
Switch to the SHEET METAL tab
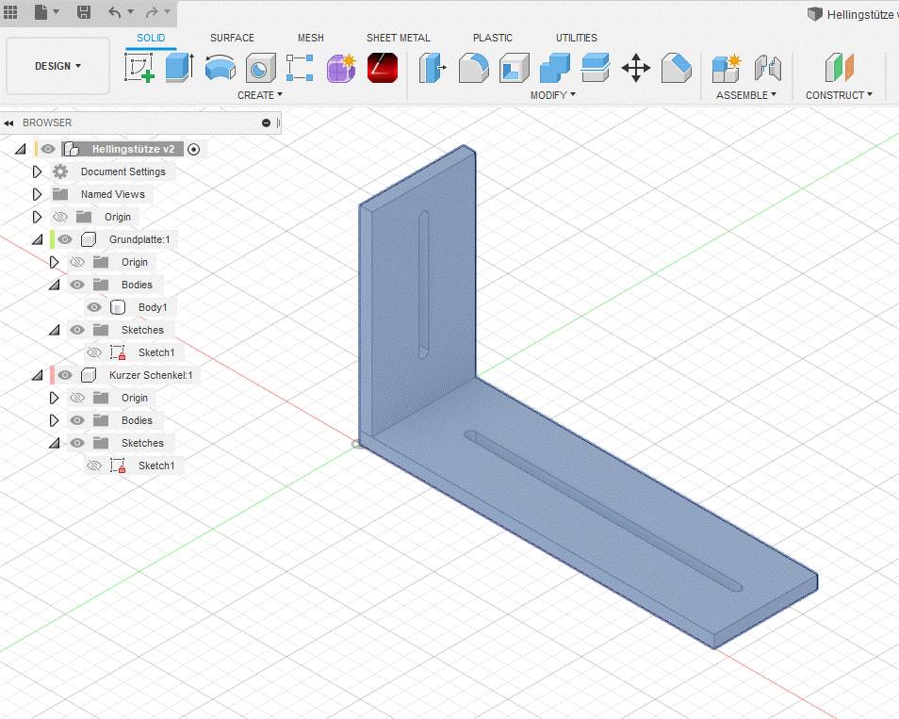(398, 38)
